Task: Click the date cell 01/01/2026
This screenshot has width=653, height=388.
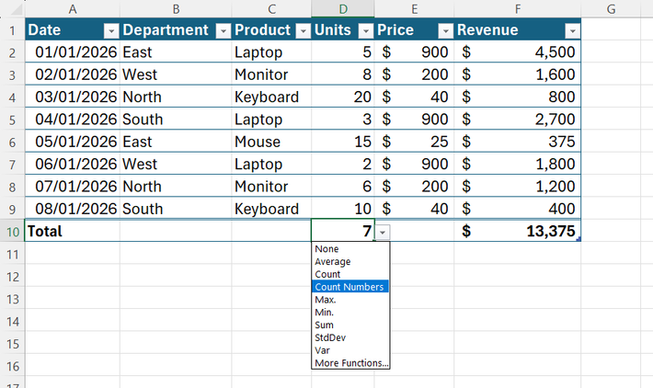Action: pyautogui.click(x=73, y=52)
